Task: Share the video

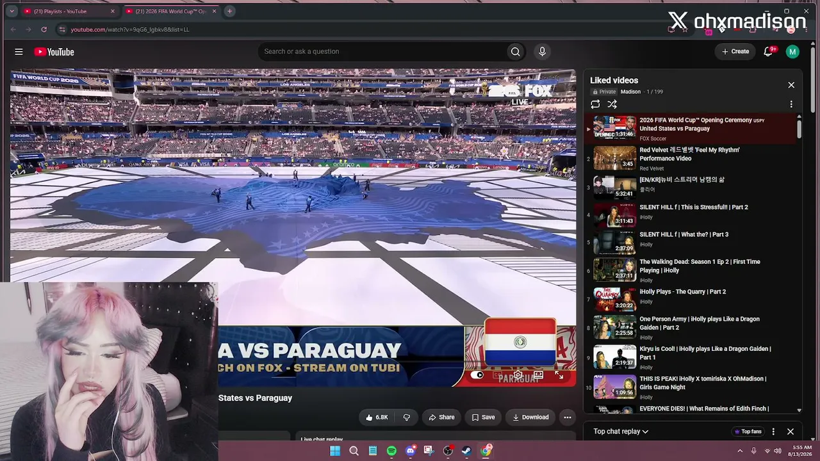Action: [x=441, y=417]
